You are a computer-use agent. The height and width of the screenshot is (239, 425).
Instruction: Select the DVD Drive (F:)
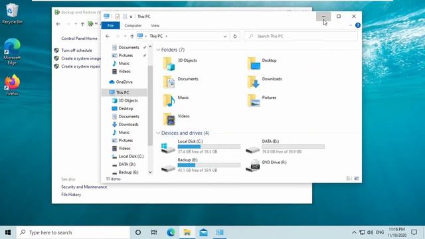click(266, 165)
